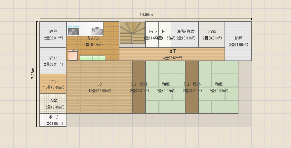Screen dimensions: 291x148
Task: Select the クローゼット between the two 和室
Action: 192,87
